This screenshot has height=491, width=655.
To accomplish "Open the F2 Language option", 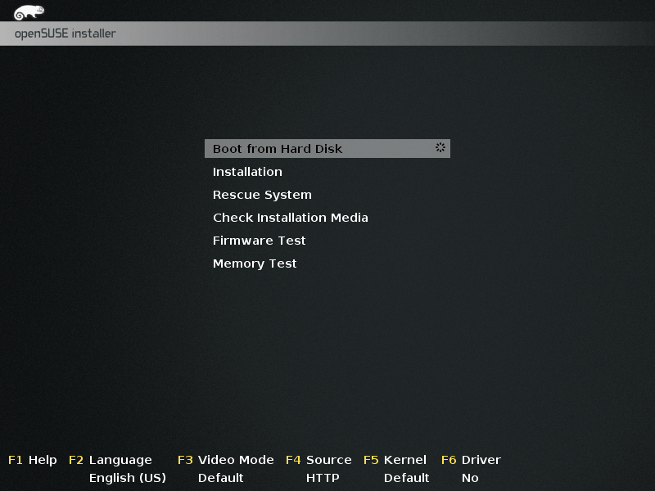I will (111, 460).
